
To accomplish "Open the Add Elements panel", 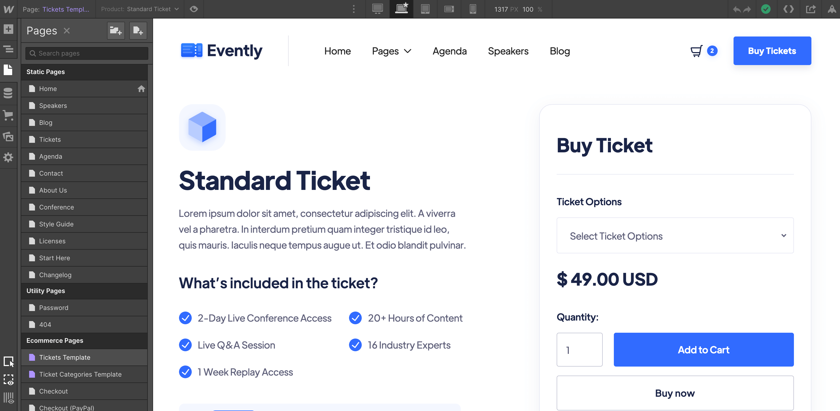I will coord(9,29).
